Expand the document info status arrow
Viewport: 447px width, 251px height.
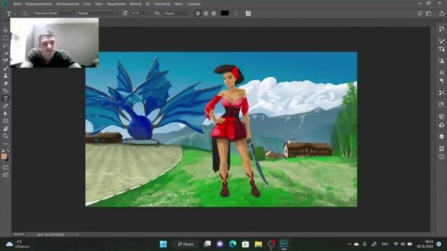click(77, 234)
